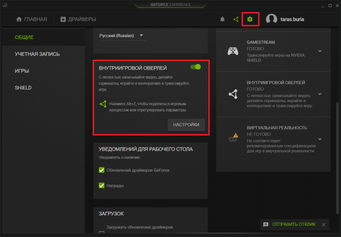Click the Загружать обновления драйверов label

pos(140,227)
